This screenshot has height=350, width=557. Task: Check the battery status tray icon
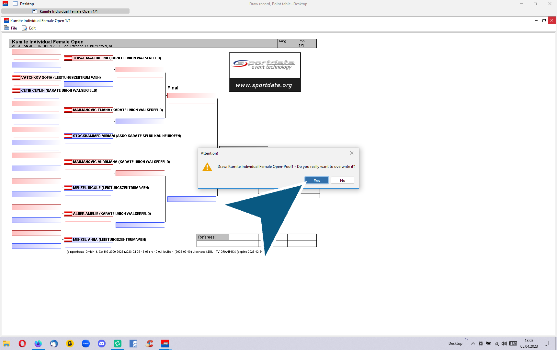click(489, 344)
